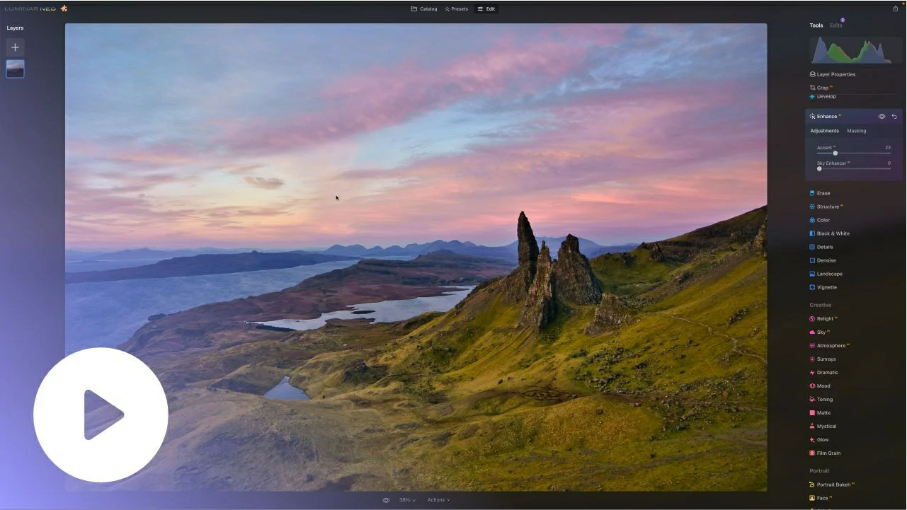Add a new layer with plus button
This screenshot has height=510, width=907.
click(15, 47)
